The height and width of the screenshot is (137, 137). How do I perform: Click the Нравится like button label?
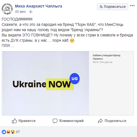27,121
